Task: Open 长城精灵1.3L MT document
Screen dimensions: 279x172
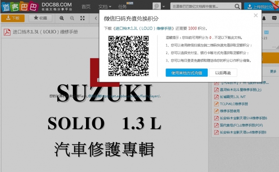Action: click(233, 97)
